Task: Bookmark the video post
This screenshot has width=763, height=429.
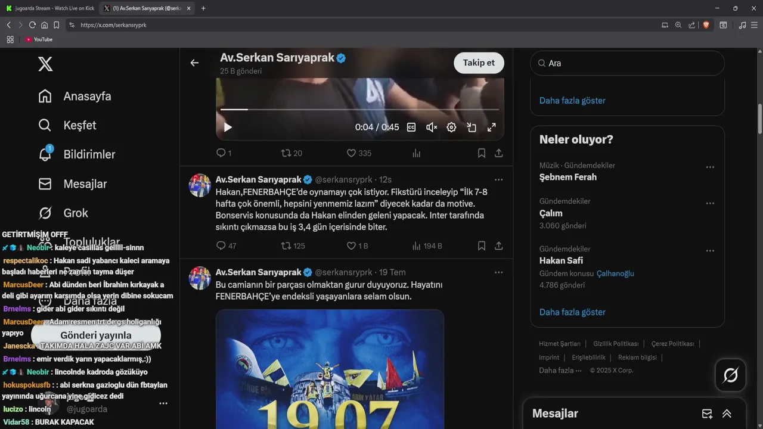Action: pos(481,153)
